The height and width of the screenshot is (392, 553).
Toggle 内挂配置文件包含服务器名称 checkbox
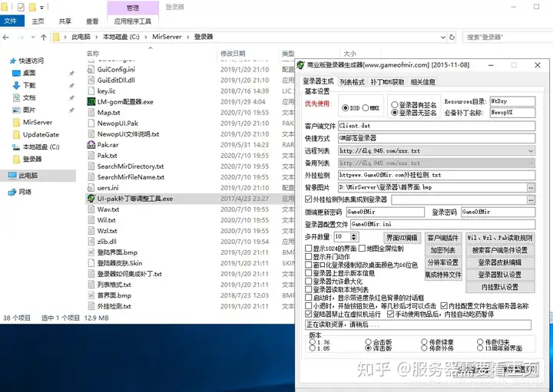[x=444, y=306]
